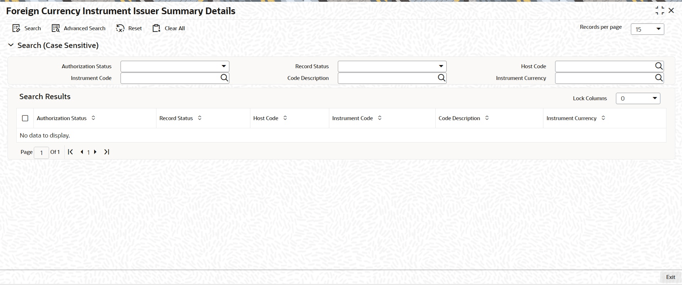Open Instrument Code lookup magnifier
Viewport: 682px width, 285px height.
pyautogui.click(x=224, y=78)
